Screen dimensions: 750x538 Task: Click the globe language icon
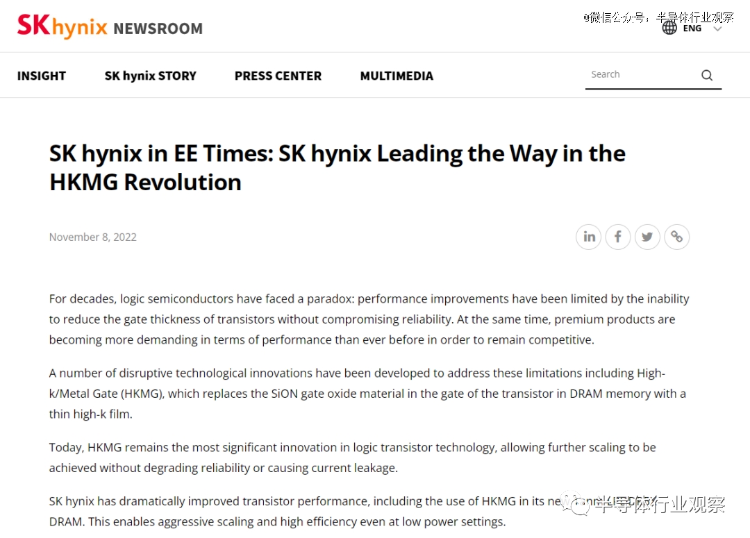click(669, 28)
